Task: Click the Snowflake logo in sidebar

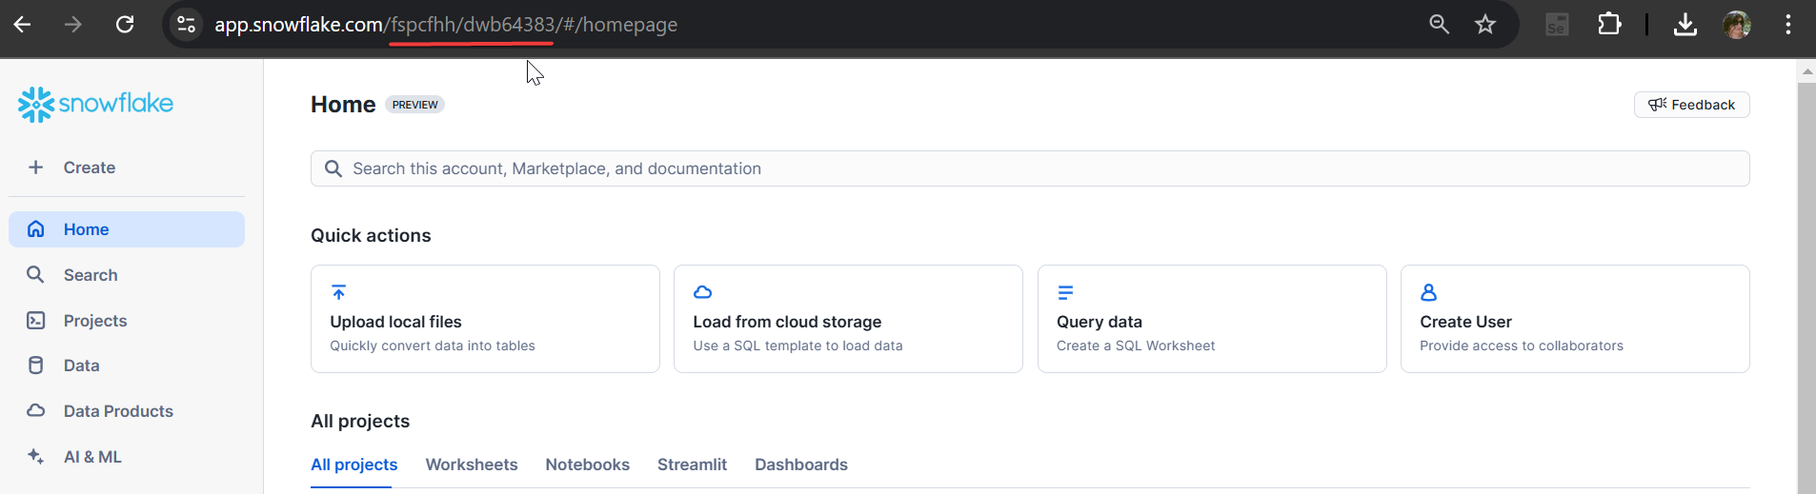Action: point(95,104)
